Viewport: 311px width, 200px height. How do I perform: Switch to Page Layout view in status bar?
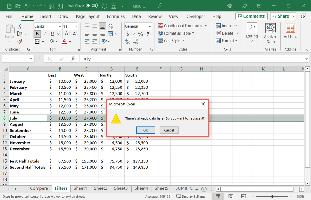[231, 196]
